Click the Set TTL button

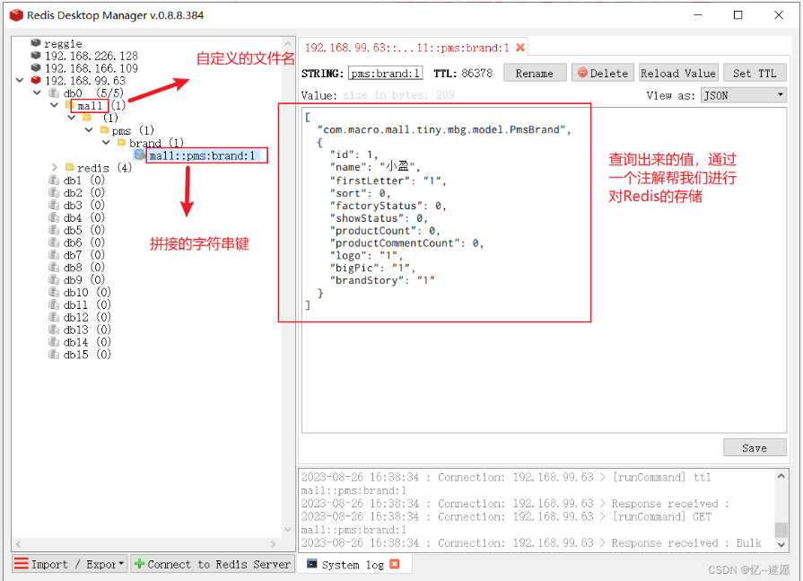[x=755, y=73]
